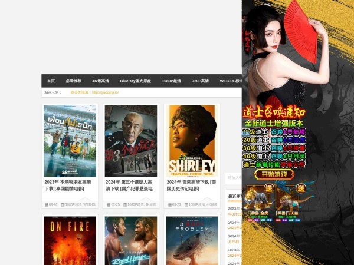Open the SHIRLEY movie poster
Viewport: 354px width, 265px height.
pyautogui.click(x=192, y=141)
